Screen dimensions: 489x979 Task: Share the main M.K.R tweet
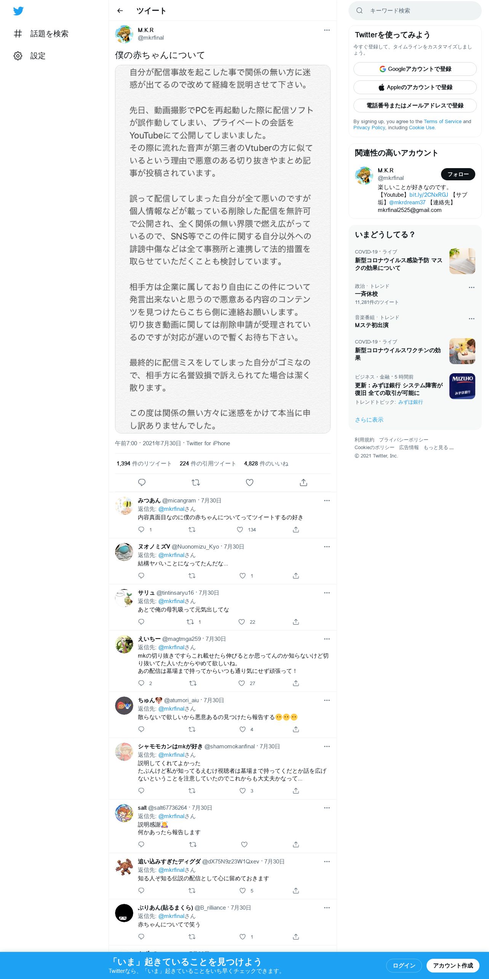[x=304, y=482]
